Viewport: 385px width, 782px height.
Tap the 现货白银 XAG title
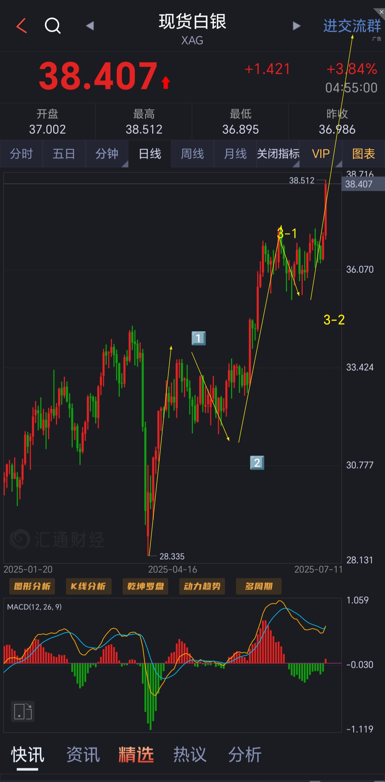[x=192, y=29]
